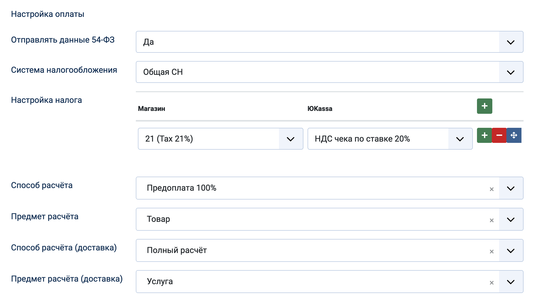Expand the Система налогообложения dropdown arrow

[x=511, y=72]
